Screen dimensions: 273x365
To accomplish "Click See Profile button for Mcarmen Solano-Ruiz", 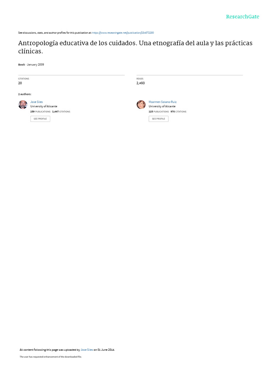I will [x=159, y=119].
